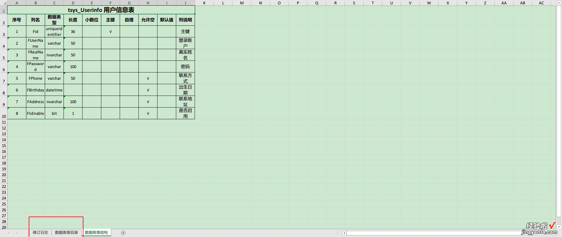The width and height of the screenshot is (562, 237).
Task: Open the 修订日志 sheet tab
Action: (40, 233)
